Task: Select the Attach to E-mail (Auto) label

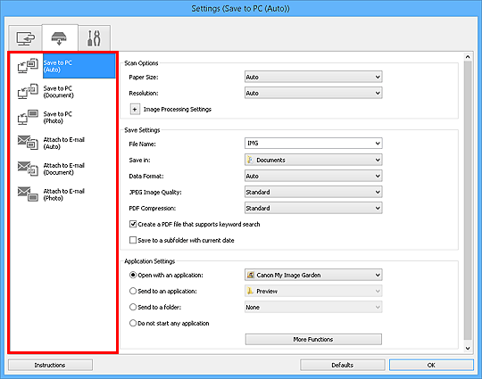Action: pos(63,143)
